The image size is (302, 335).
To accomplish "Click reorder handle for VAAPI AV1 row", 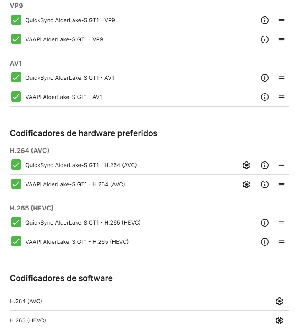I will coord(281,97).
